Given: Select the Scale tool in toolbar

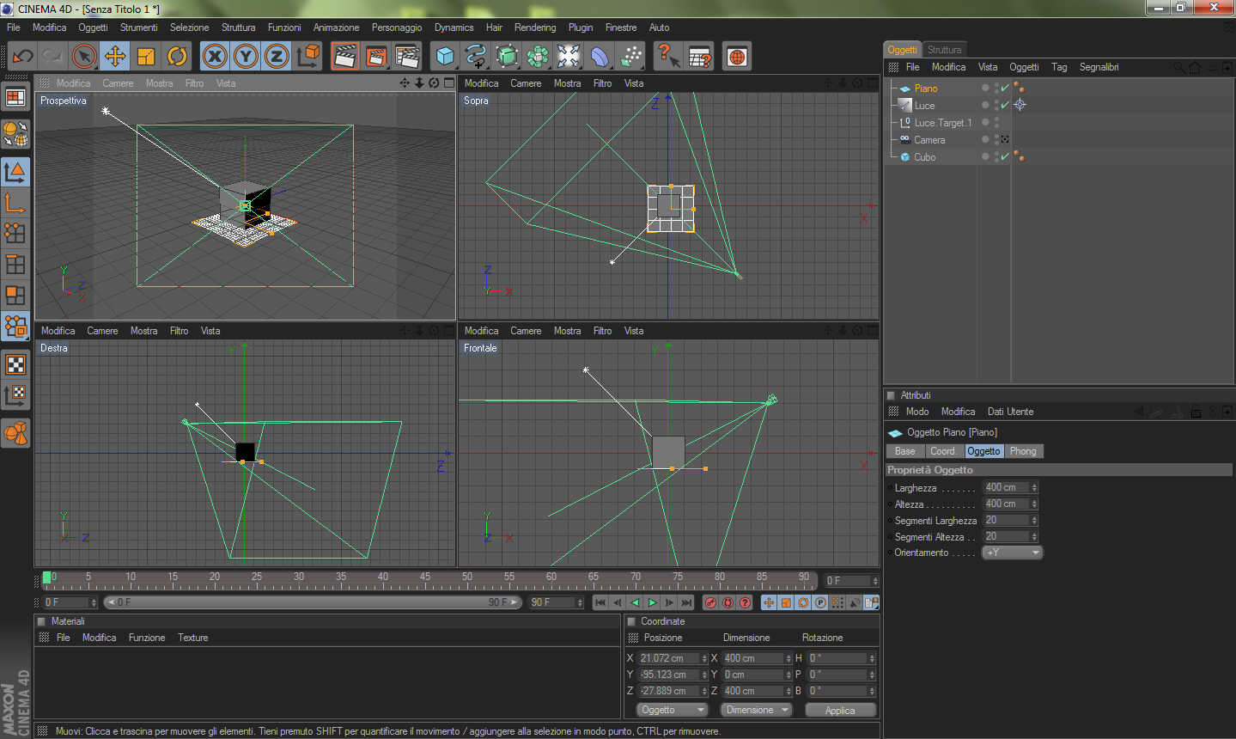Looking at the screenshot, I should tap(146, 57).
